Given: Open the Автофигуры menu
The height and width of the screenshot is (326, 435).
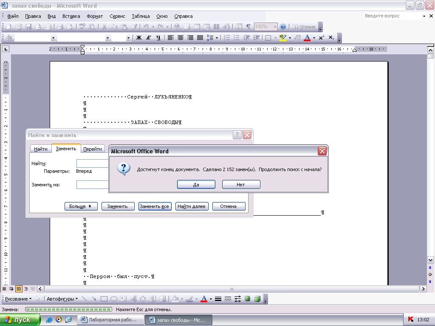Looking at the screenshot, I should click(62, 299).
